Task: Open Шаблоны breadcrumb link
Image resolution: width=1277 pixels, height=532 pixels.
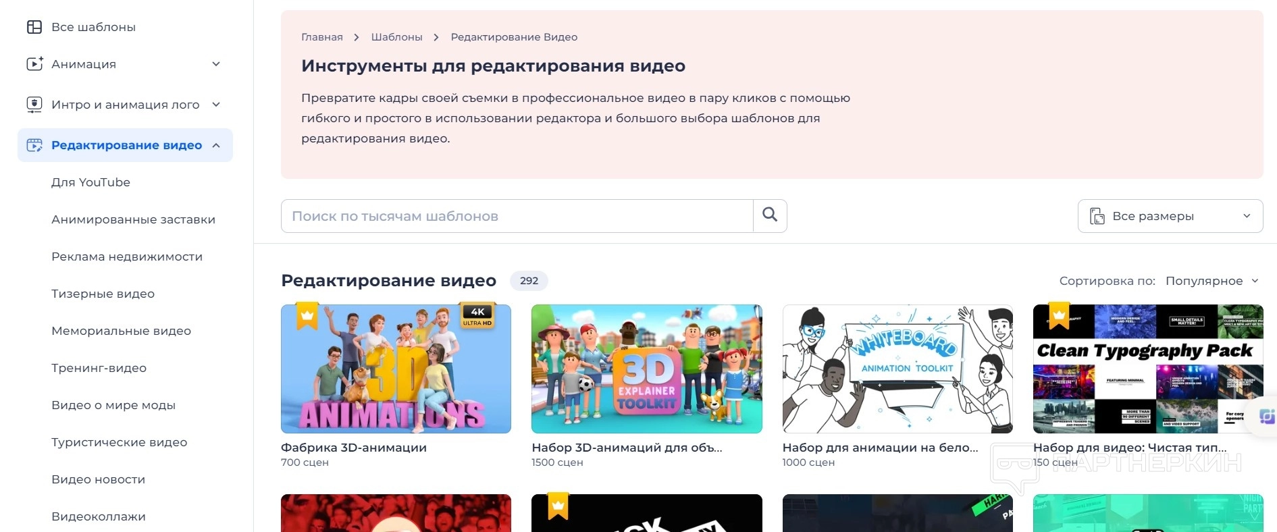Action: click(396, 37)
